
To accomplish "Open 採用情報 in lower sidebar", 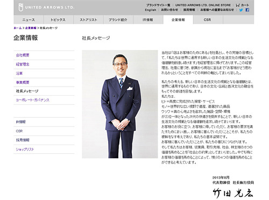I will pos(23,140).
